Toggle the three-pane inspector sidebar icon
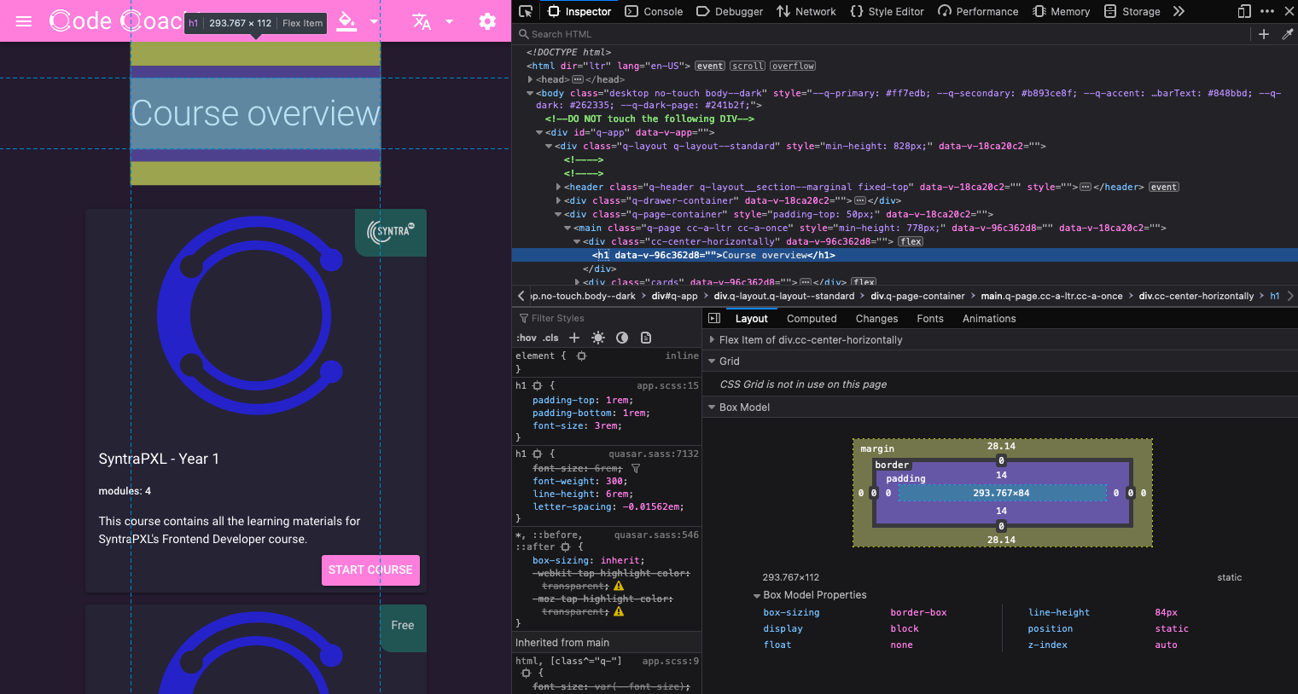This screenshot has width=1298, height=694. (x=714, y=318)
